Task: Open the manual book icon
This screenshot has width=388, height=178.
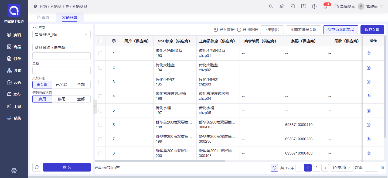Action: point(304,6)
